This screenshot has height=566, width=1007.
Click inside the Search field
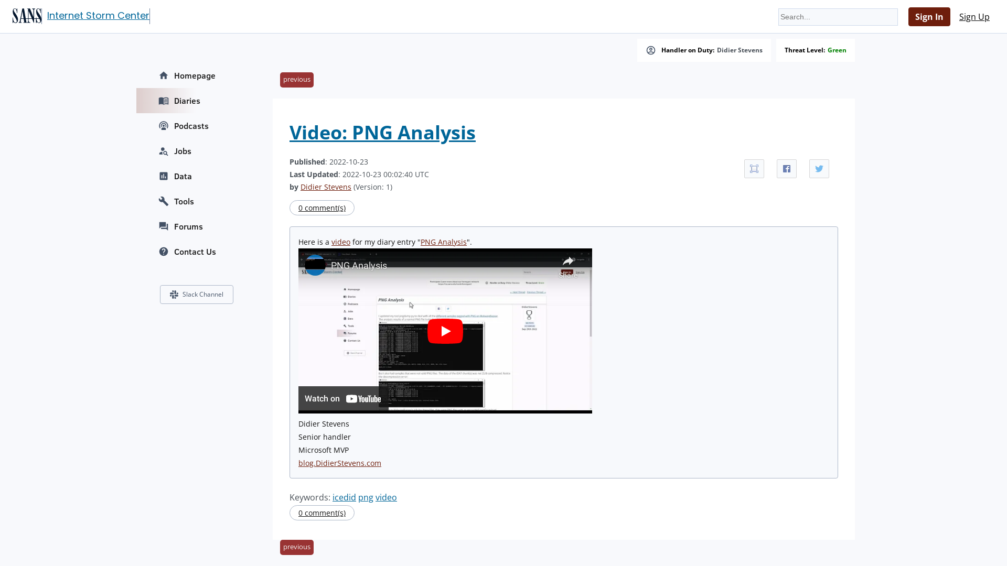pyautogui.click(x=838, y=17)
